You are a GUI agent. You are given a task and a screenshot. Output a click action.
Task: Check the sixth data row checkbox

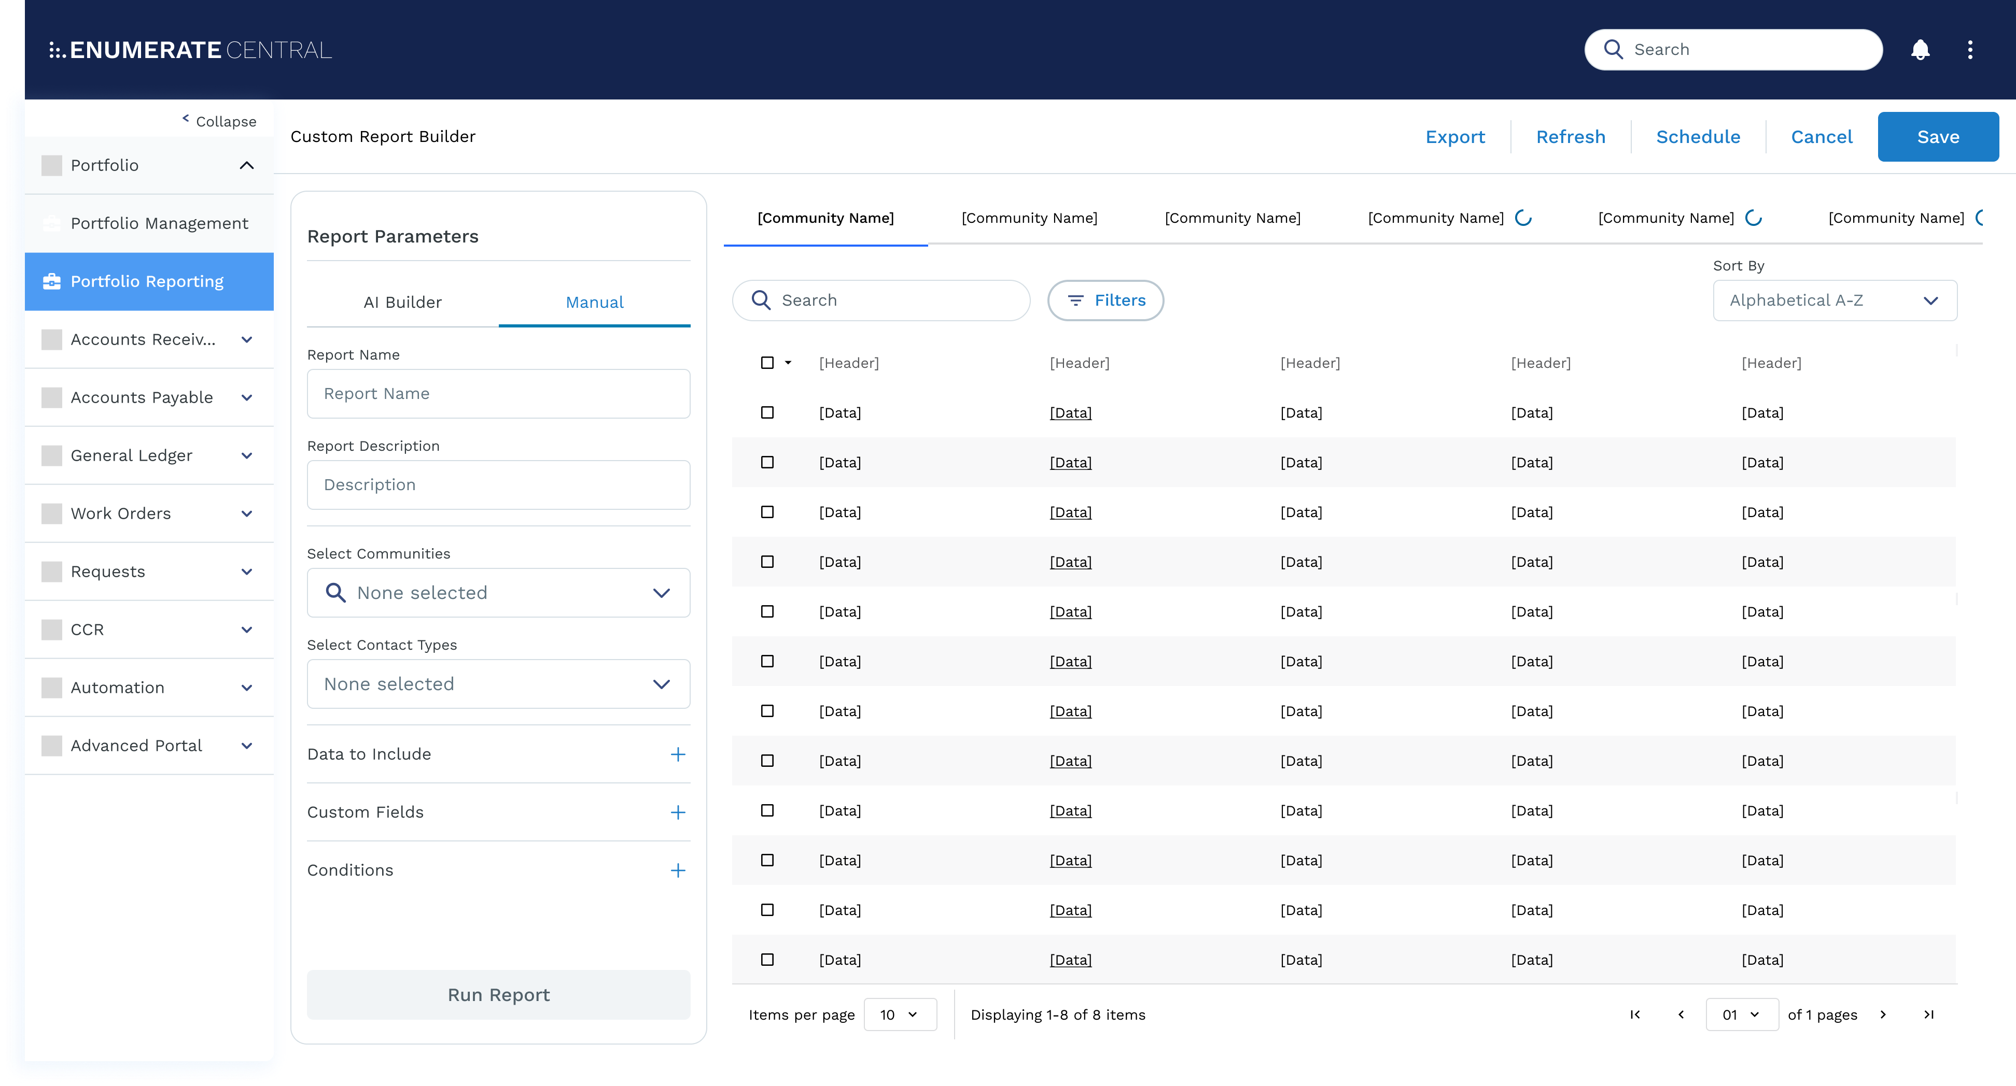point(767,662)
